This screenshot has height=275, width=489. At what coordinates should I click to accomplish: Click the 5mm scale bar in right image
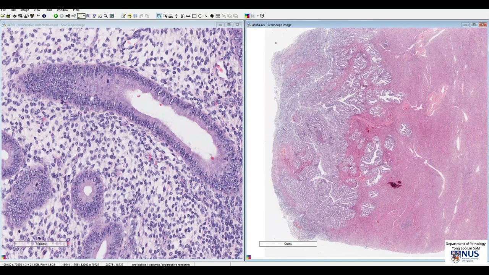pos(288,244)
